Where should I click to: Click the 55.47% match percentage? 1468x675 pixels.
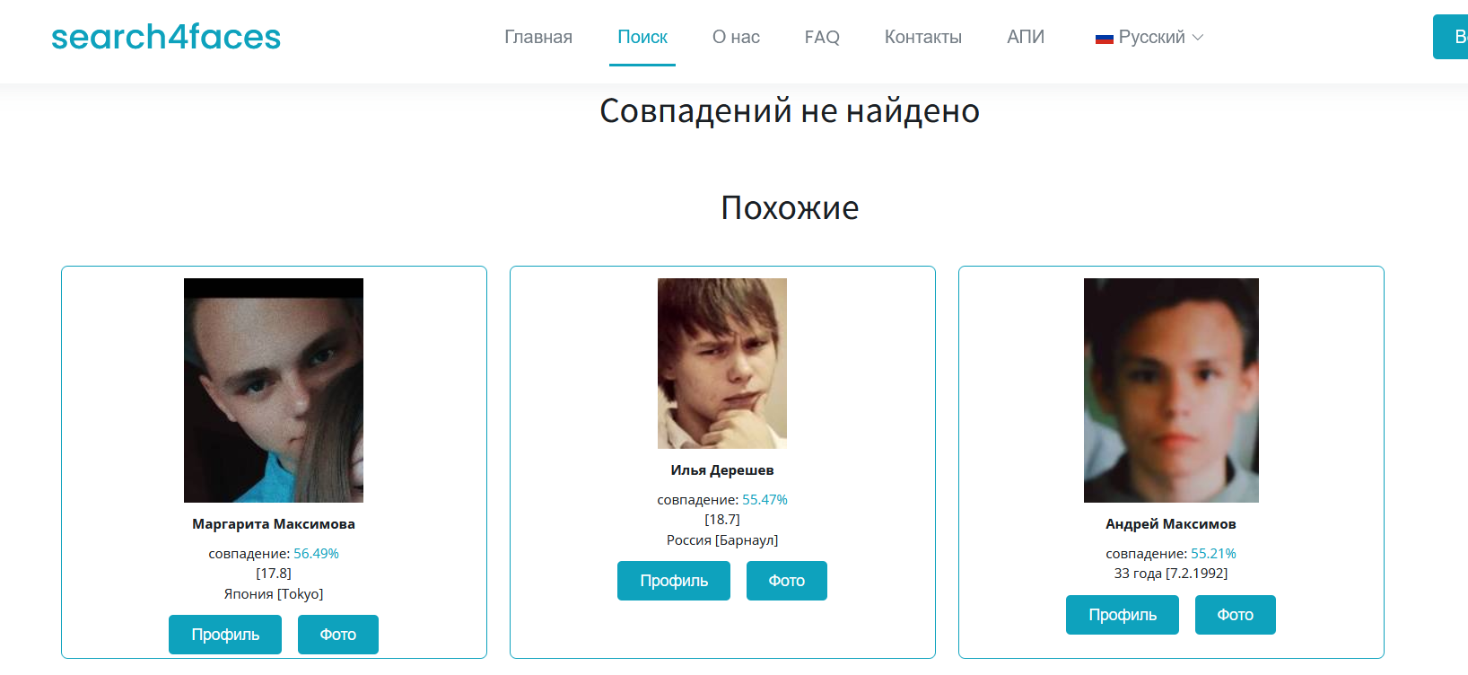[x=765, y=500]
